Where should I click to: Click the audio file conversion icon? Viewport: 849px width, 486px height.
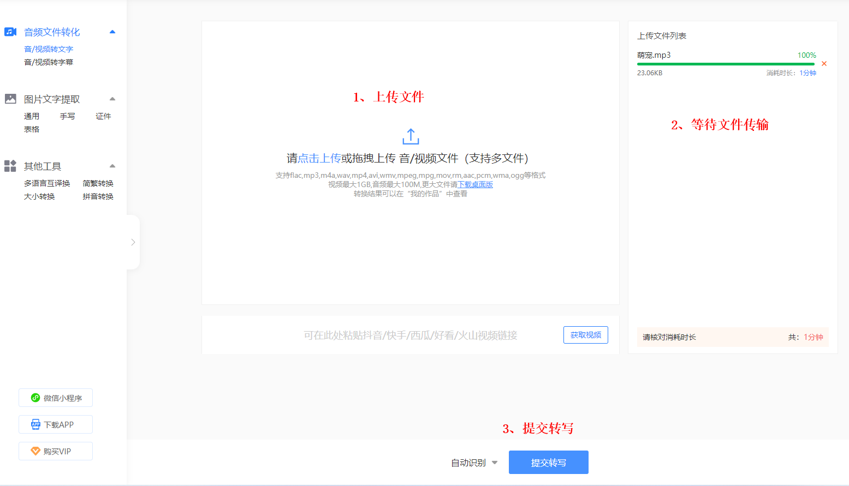10,32
